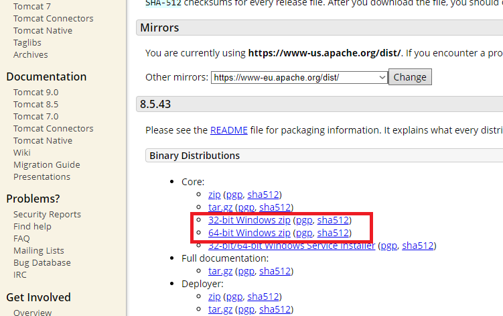Open pgp for Deployer tar.gz
Screen dimensions: 503x316
coord(246,309)
